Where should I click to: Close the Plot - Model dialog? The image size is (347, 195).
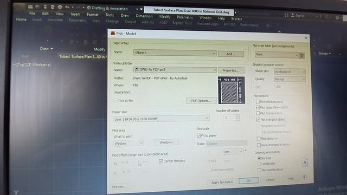[306, 38]
